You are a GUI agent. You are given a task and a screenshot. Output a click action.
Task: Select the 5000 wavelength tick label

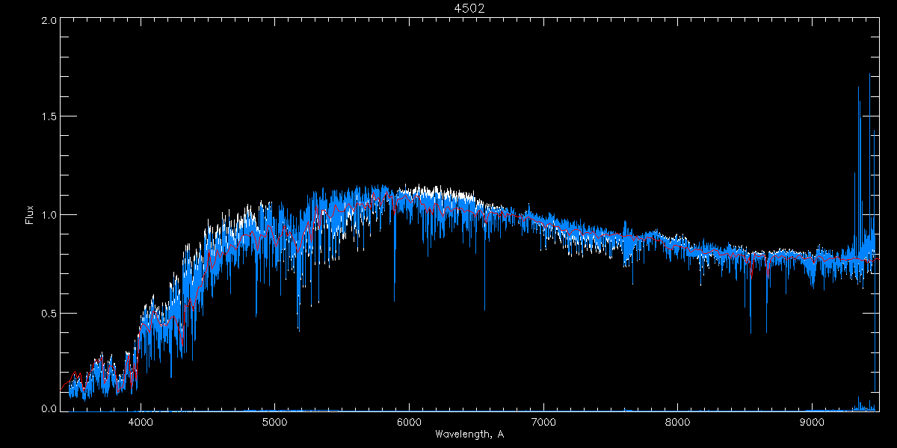pyautogui.click(x=275, y=422)
